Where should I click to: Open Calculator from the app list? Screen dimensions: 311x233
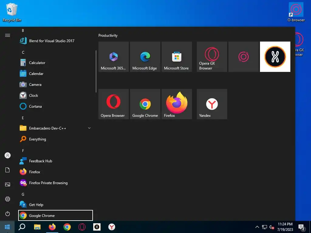pyautogui.click(x=56, y=62)
